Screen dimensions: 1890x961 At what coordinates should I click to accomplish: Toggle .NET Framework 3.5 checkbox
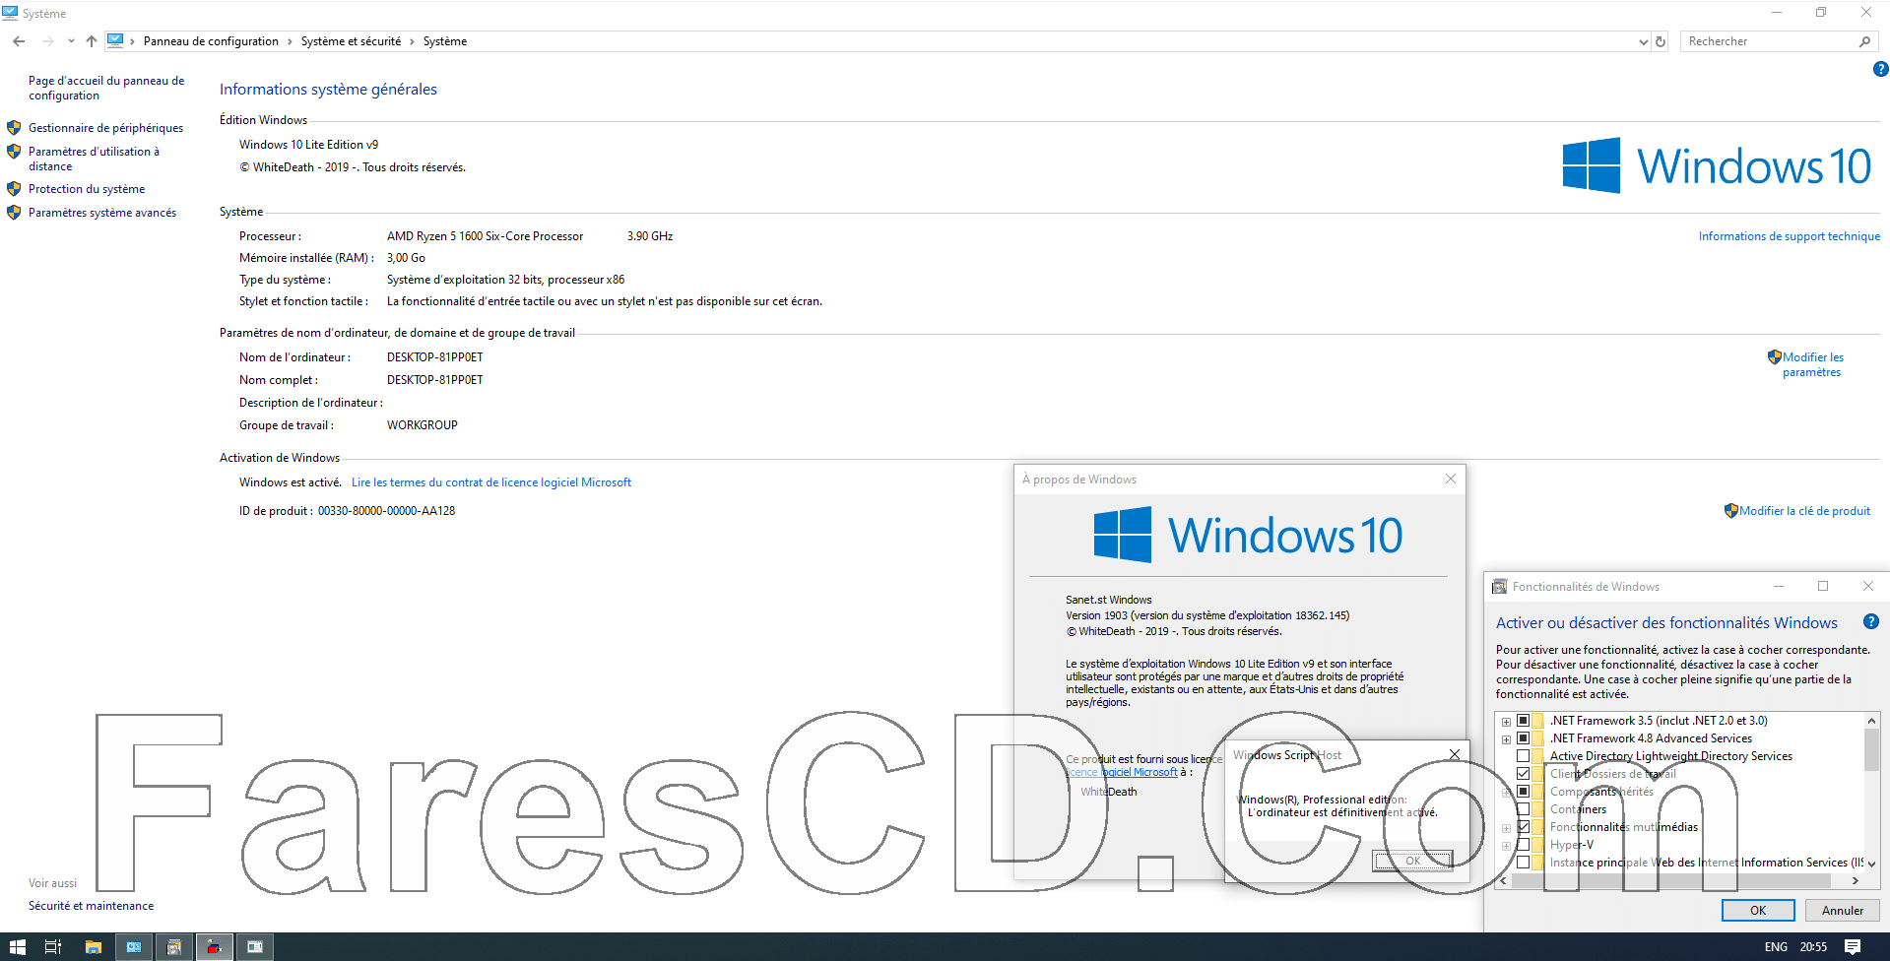[x=1523, y=721]
